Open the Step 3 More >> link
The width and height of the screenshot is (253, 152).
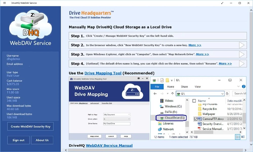point(202,54)
